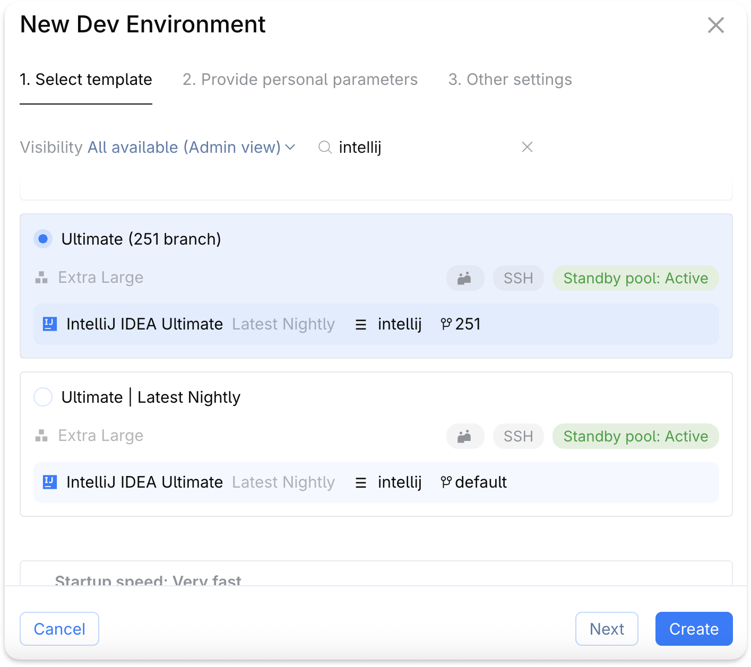Focus the template search input field
This screenshot has height=667, width=751.
[425, 147]
